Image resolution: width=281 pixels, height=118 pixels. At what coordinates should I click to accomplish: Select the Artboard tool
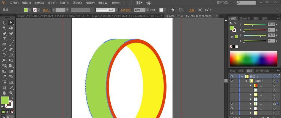coord(4,88)
